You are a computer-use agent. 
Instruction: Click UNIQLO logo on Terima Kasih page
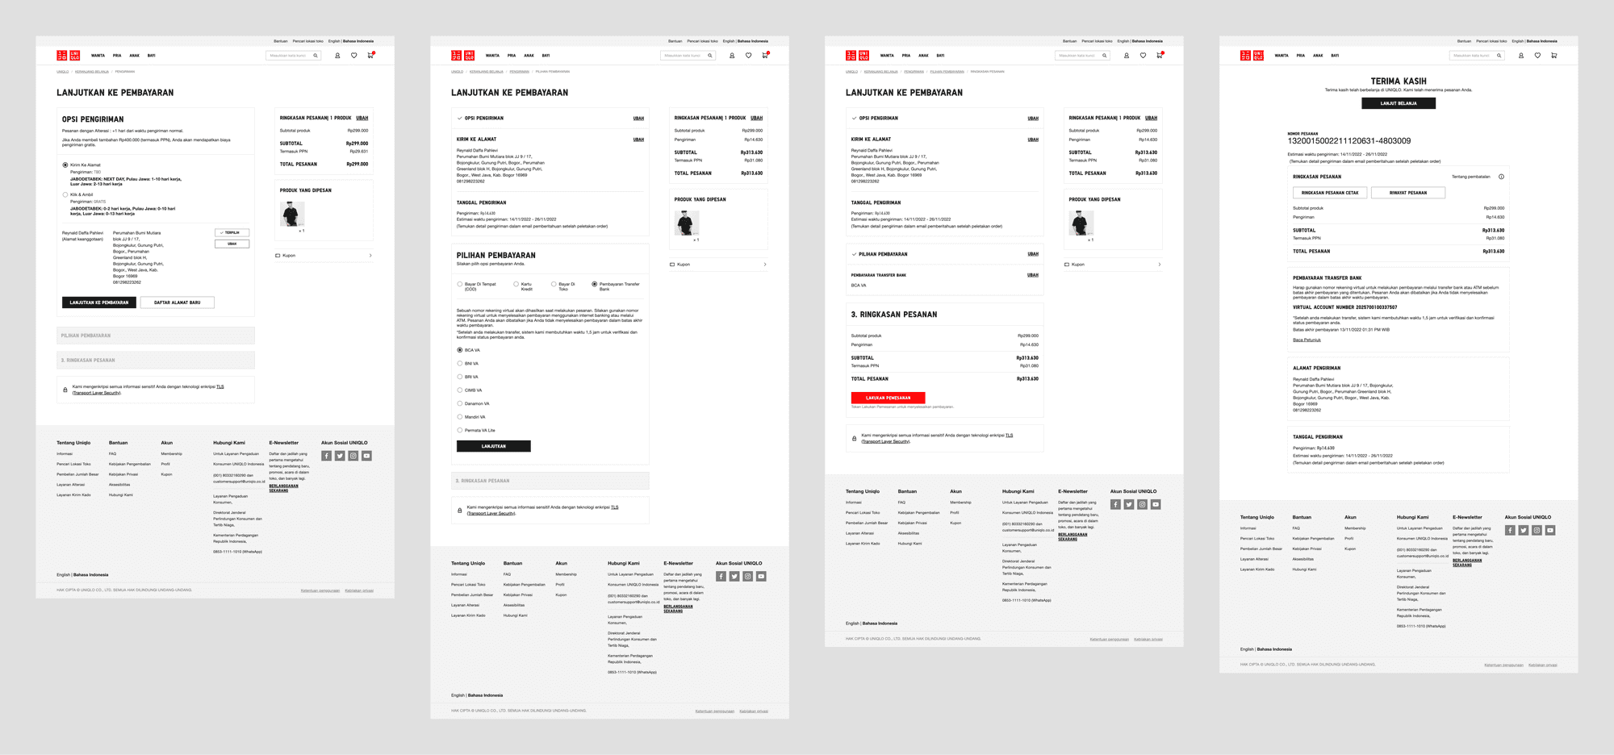coord(1252,56)
